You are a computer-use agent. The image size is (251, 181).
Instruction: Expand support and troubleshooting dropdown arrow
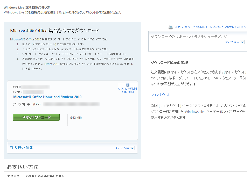click(x=242, y=42)
